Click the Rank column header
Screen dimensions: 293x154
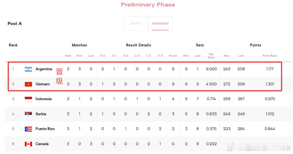(x=13, y=45)
